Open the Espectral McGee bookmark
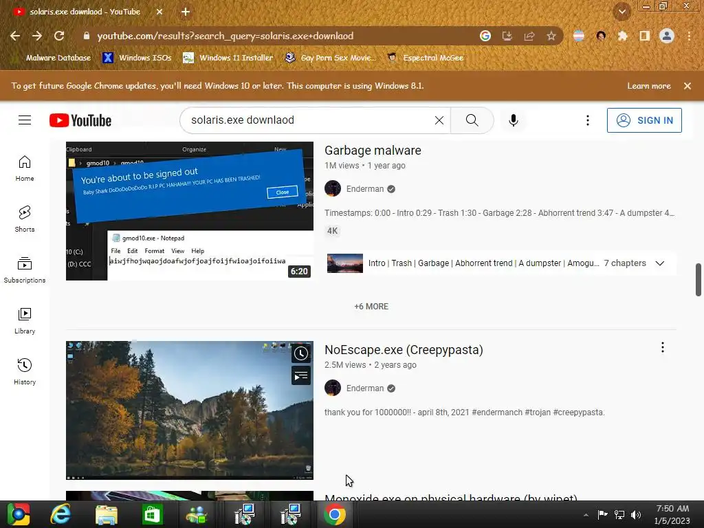704x528 pixels. click(x=425, y=58)
